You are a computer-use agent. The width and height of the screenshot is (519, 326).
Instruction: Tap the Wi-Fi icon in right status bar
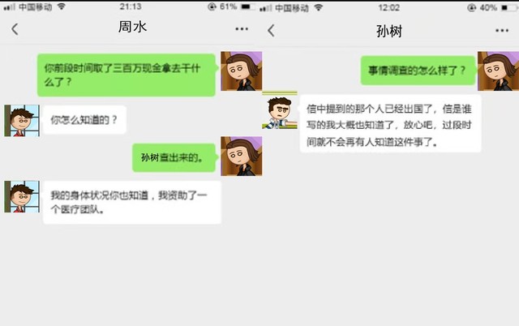319,7
